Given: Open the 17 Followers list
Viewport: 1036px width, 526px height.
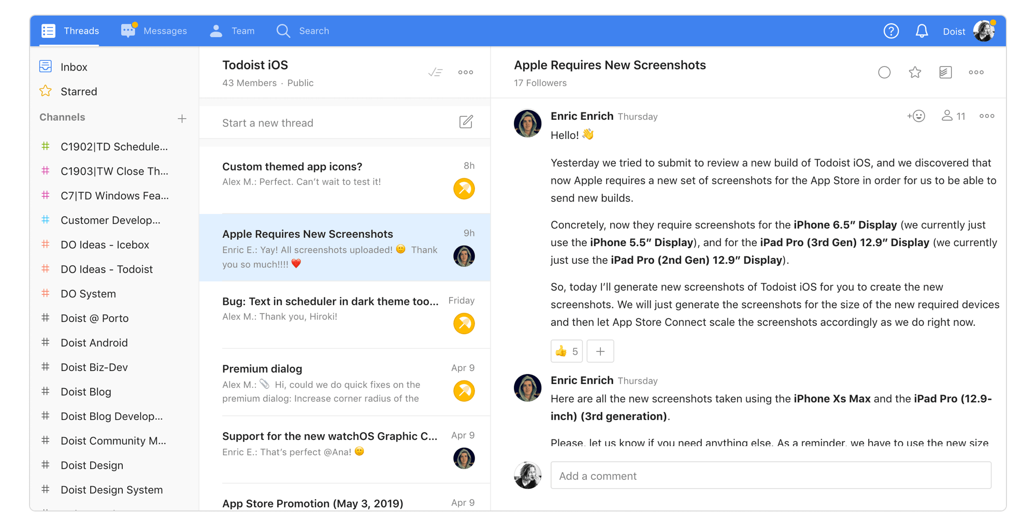Looking at the screenshot, I should tap(540, 82).
